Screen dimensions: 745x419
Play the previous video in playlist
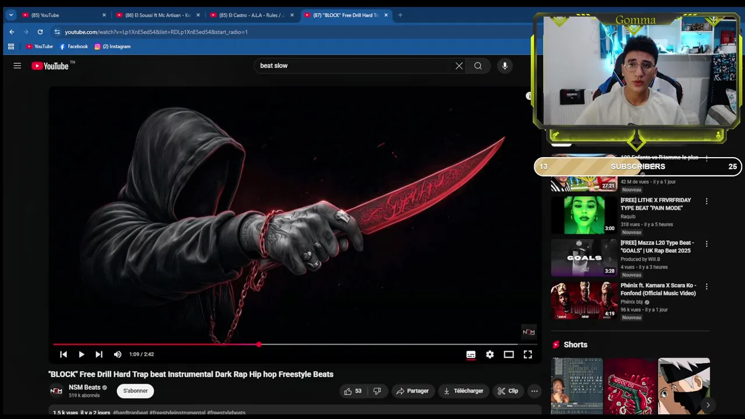tap(63, 354)
